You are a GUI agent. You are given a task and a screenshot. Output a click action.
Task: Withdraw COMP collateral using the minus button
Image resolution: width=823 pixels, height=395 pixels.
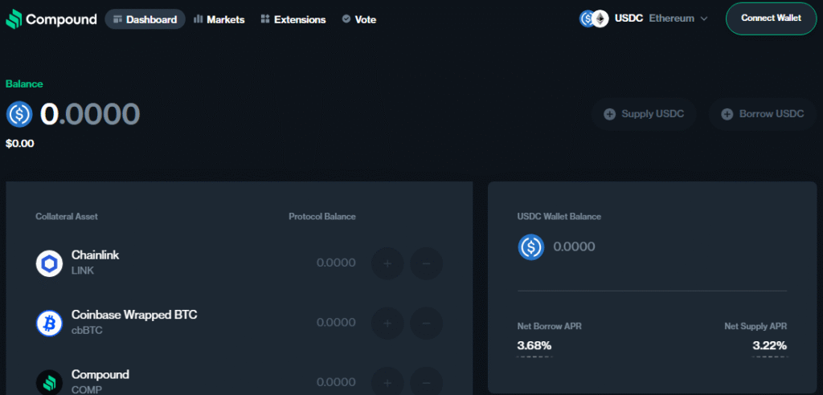426,382
